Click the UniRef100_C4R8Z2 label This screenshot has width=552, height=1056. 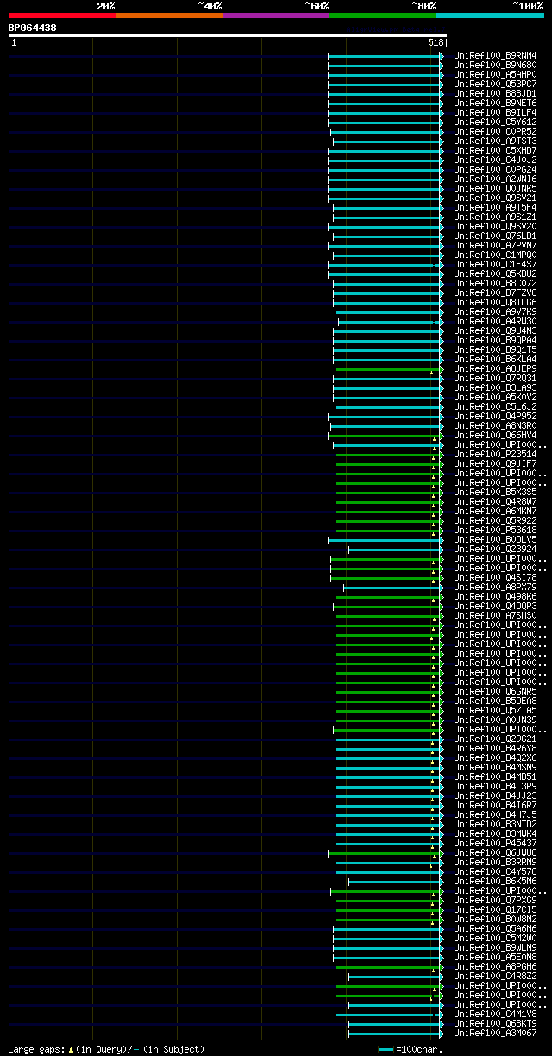(495, 976)
